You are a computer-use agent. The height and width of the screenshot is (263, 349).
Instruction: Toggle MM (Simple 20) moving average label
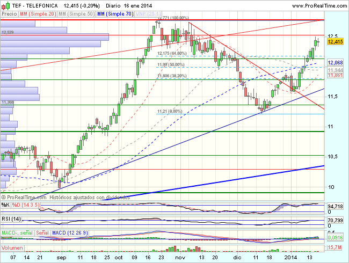tap(38, 14)
